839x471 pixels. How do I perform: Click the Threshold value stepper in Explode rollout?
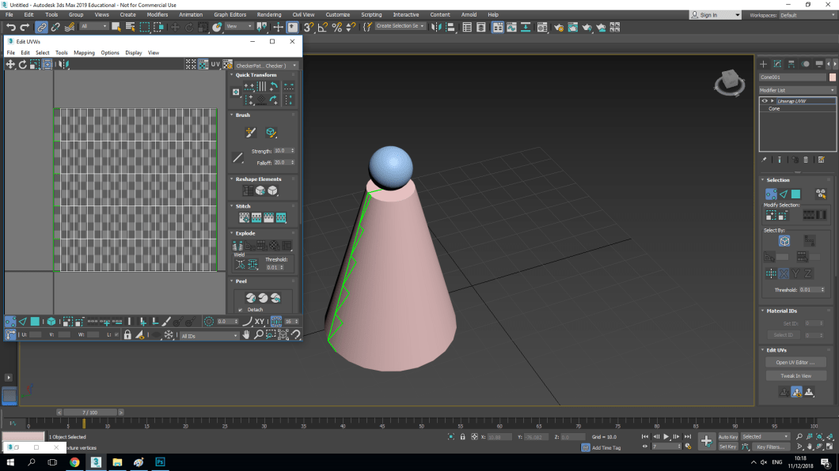282,268
